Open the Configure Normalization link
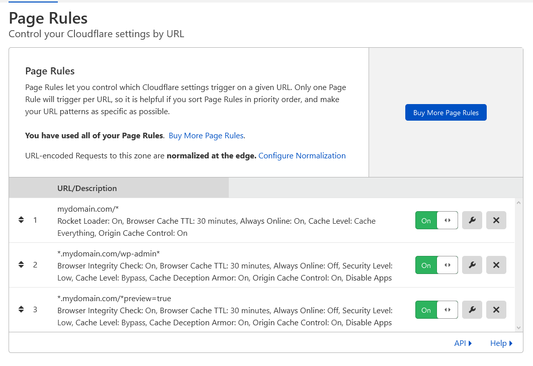The width and height of the screenshot is (533, 366). coord(302,156)
